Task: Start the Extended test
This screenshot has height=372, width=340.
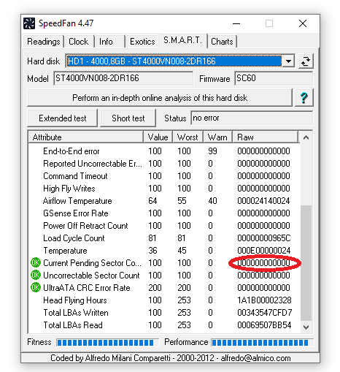Action: point(62,118)
